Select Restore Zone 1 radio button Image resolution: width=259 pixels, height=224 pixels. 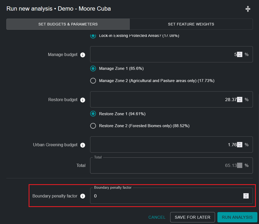[93, 114]
